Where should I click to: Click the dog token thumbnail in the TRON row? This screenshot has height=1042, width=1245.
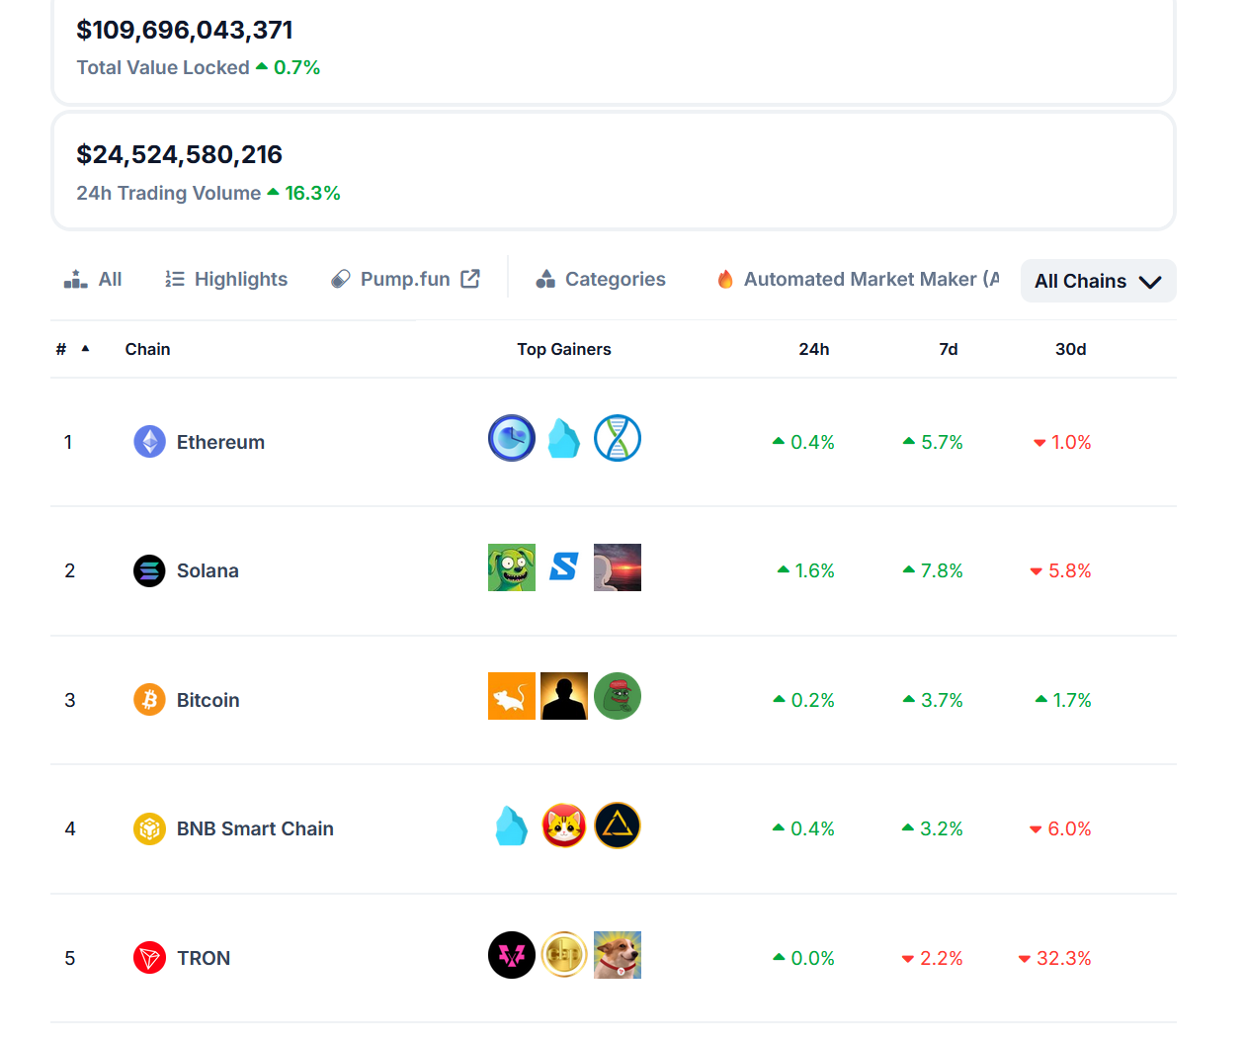(618, 955)
